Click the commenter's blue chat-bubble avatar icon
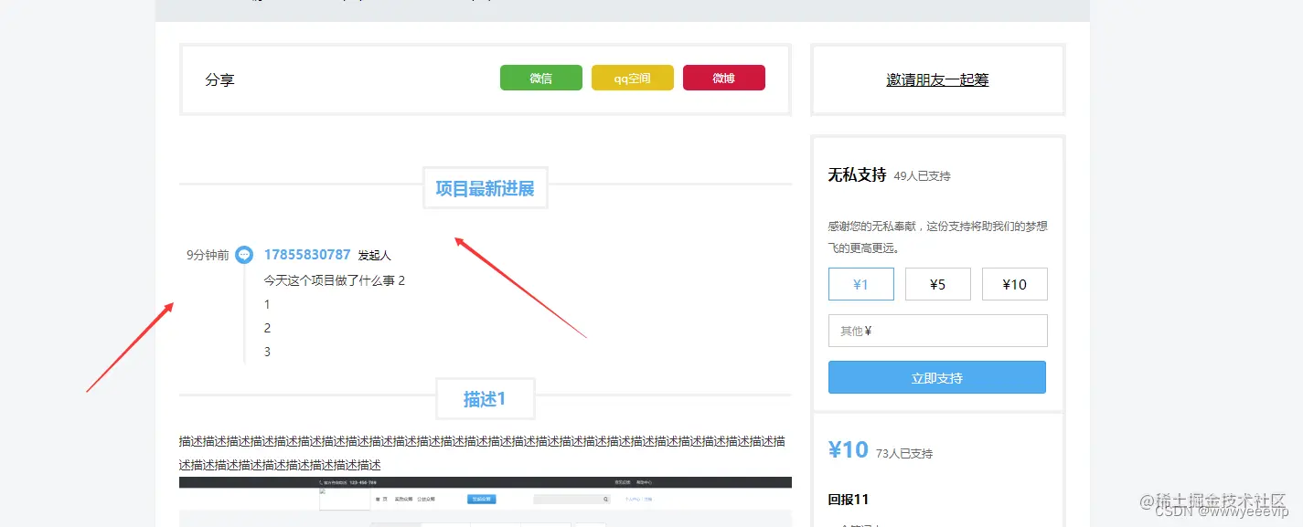The width and height of the screenshot is (1303, 527). point(244,255)
